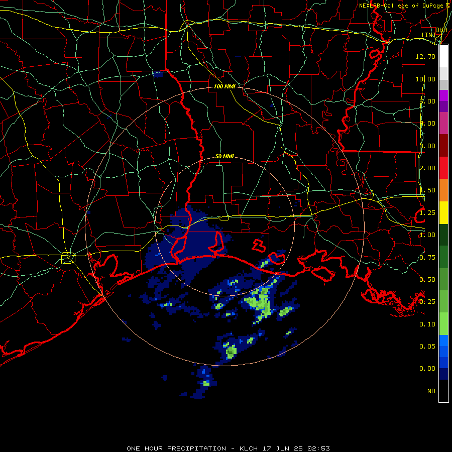Click the "0.75" legend value
Viewport: 452px width, 452px height.
pyautogui.click(x=427, y=258)
